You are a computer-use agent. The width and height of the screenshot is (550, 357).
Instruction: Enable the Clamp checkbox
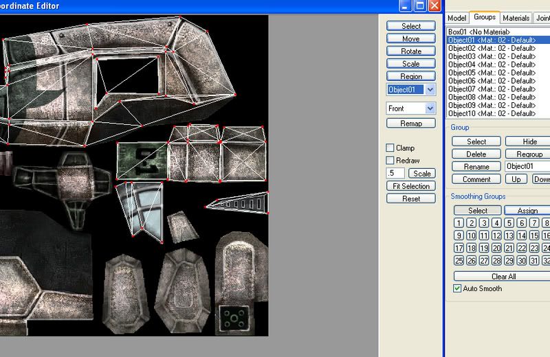click(x=390, y=148)
